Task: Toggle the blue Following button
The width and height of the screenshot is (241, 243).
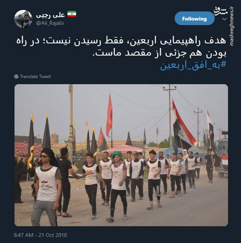Action: pyautogui.click(x=194, y=19)
